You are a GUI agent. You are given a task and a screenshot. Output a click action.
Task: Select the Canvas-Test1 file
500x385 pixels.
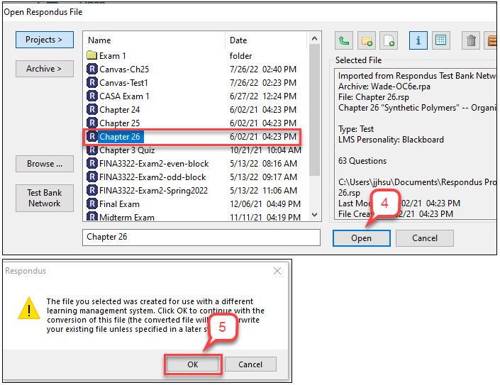click(194, 82)
